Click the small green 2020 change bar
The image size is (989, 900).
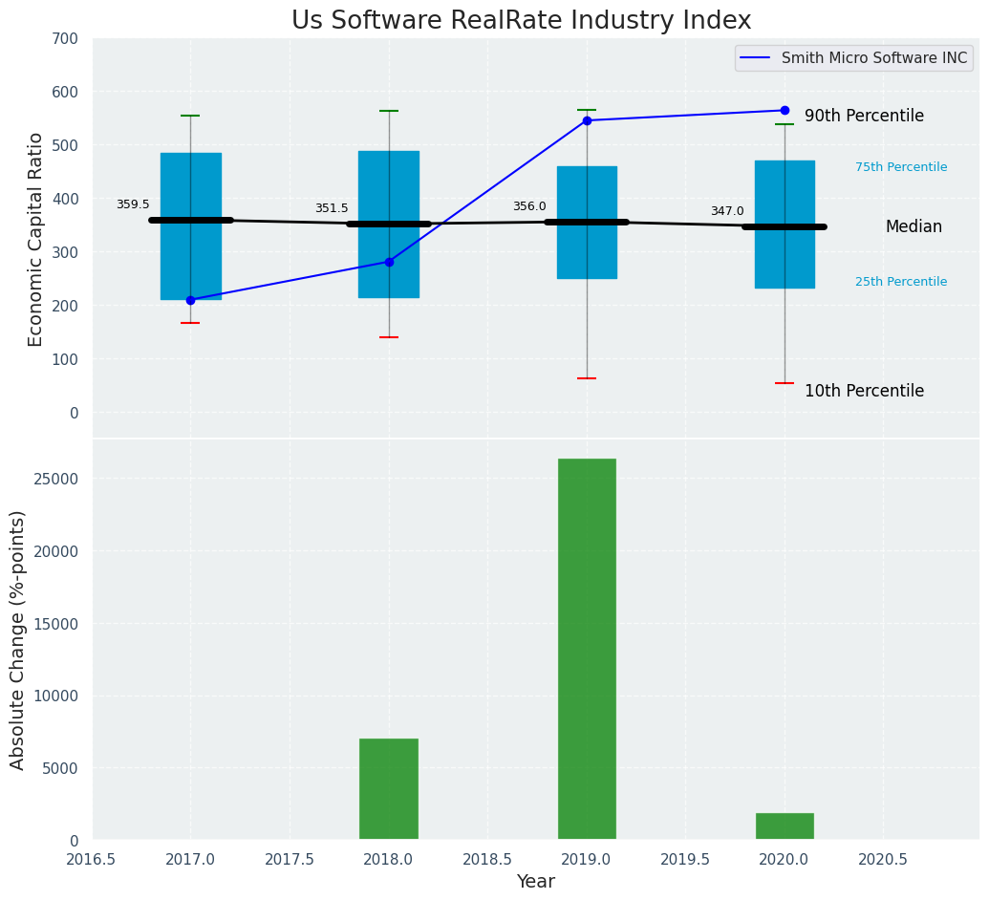pos(785,826)
